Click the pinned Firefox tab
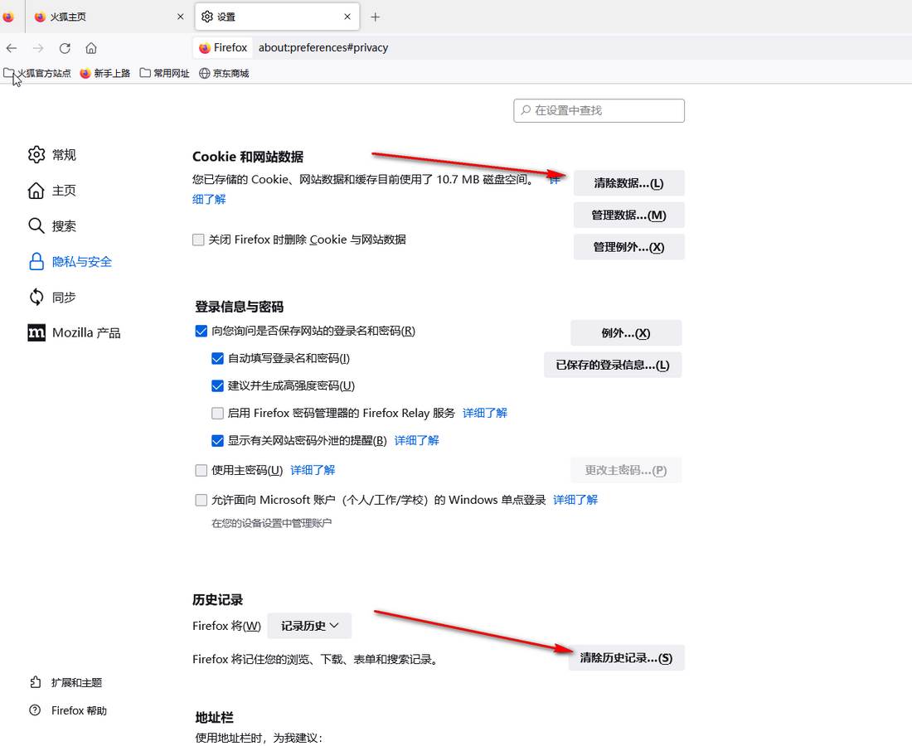 [x=8, y=17]
